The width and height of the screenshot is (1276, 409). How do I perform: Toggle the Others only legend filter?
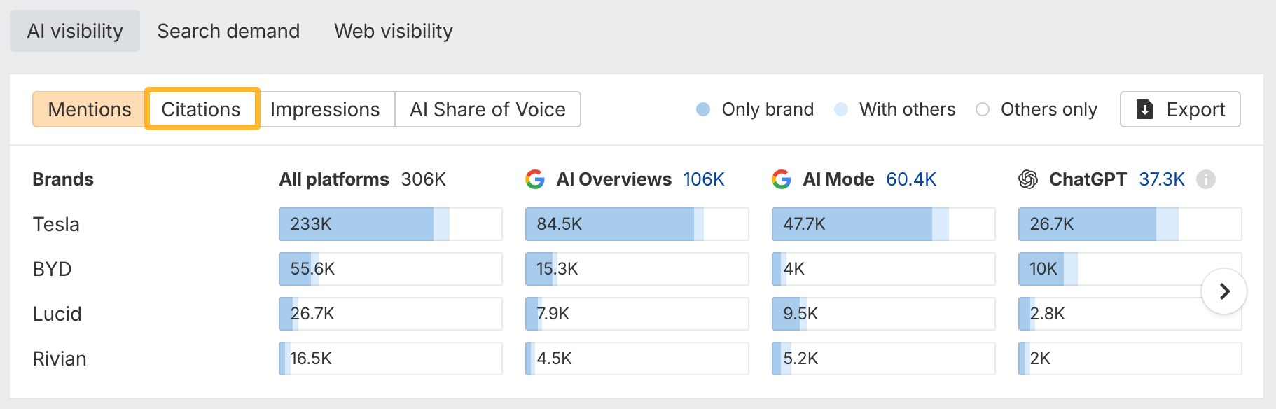point(1036,109)
